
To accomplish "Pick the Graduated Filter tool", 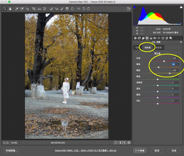I will point(67,9).
